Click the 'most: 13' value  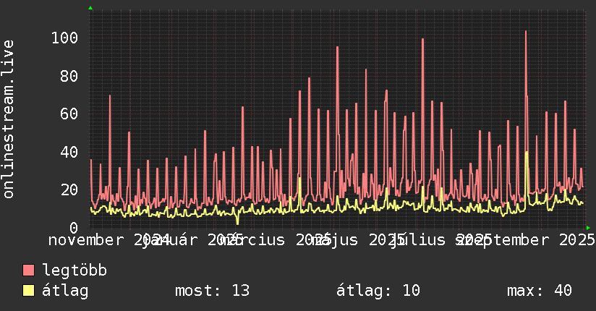[x=212, y=291]
